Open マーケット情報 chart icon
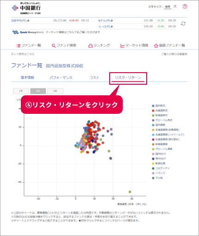 123,46
